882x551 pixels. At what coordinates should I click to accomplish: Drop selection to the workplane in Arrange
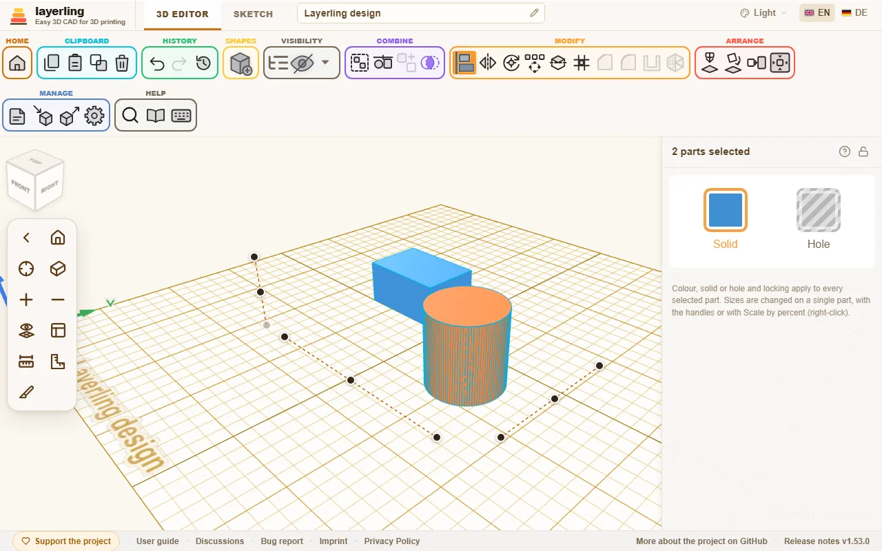click(x=710, y=63)
